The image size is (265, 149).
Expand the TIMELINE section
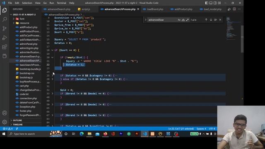17,125
